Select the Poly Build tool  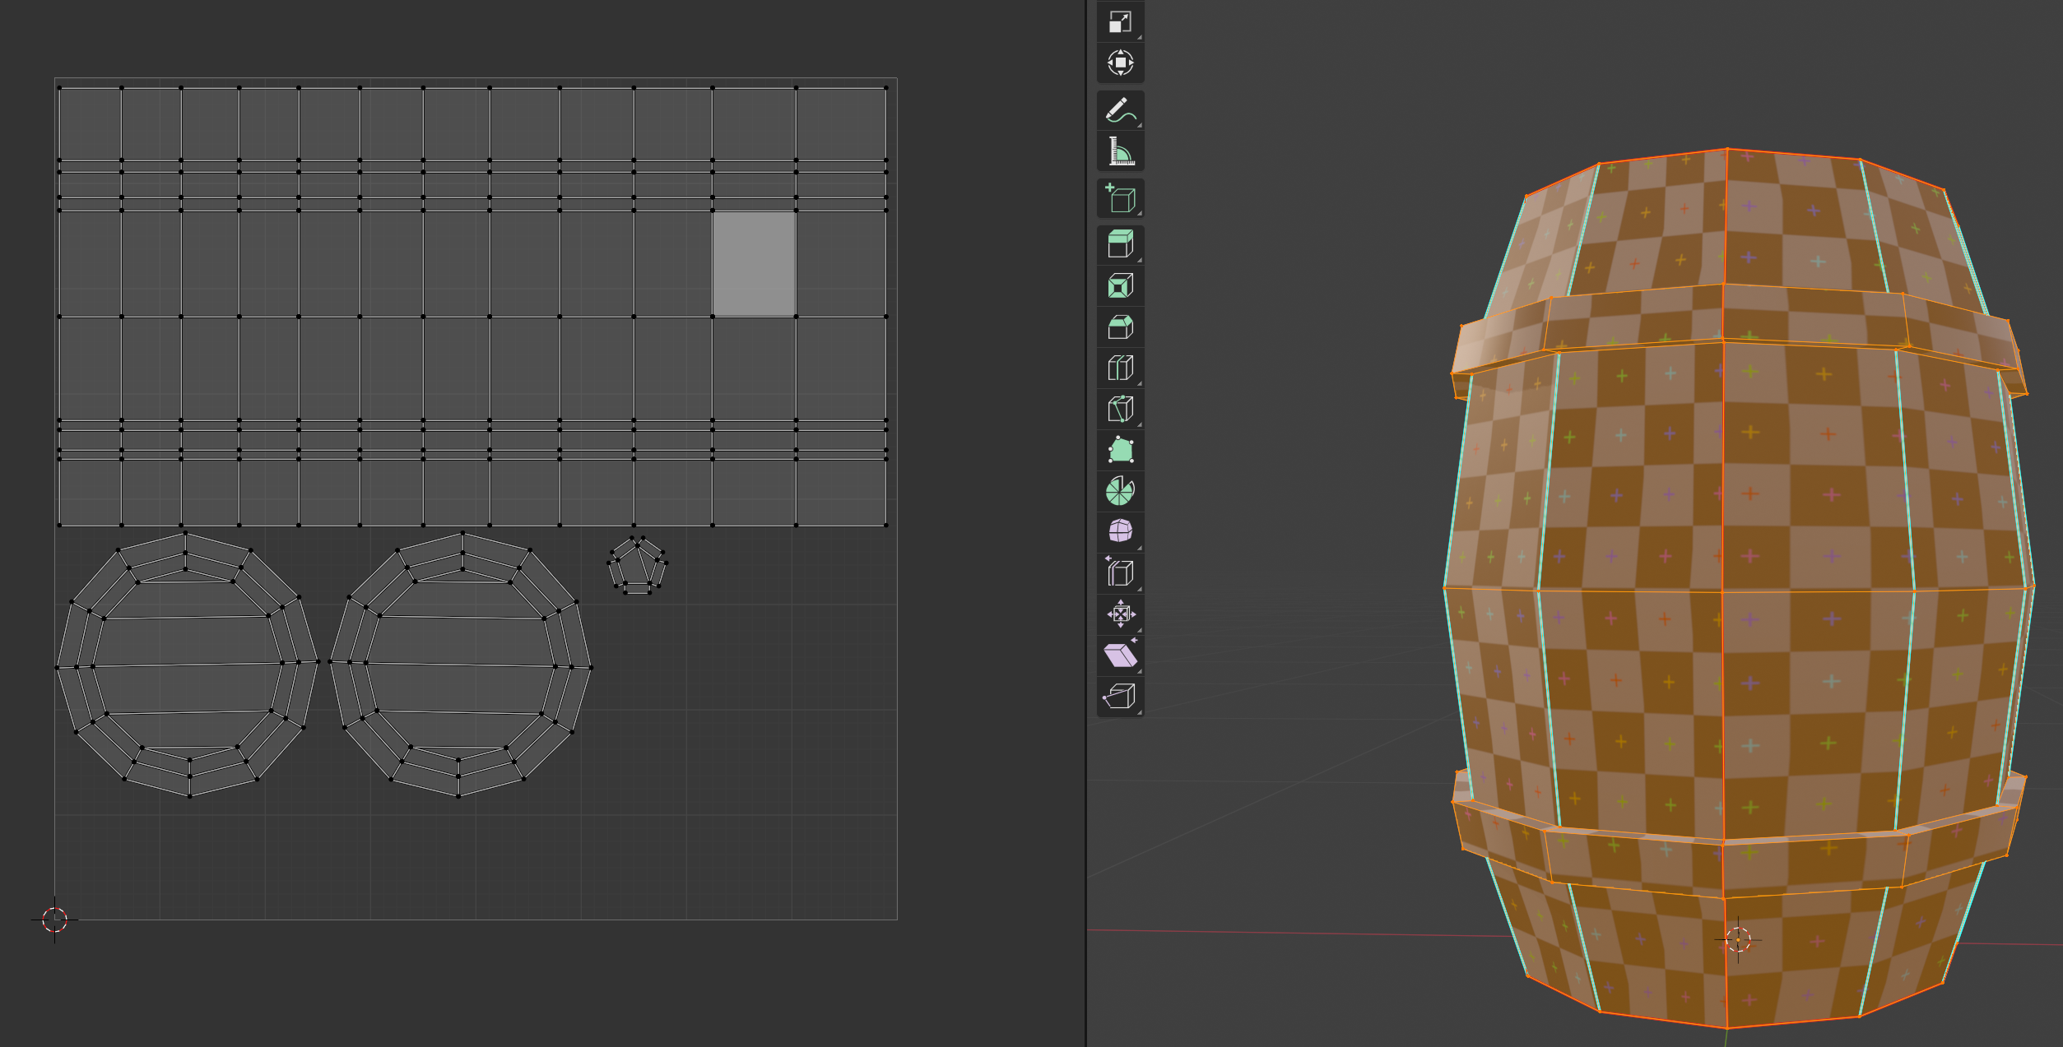tap(1120, 450)
